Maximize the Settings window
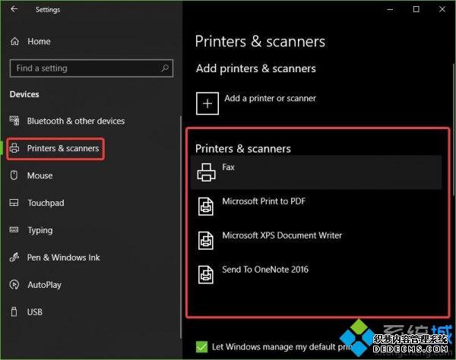 click(416, 9)
